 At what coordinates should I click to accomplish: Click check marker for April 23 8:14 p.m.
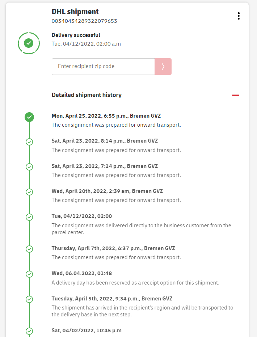click(x=29, y=142)
